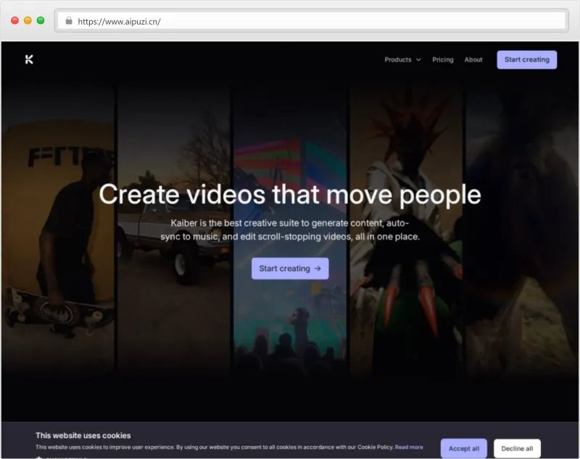Screen dimensions: 580x459
Task: Click the This website uses cookies heading
Action: click(x=83, y=435)
